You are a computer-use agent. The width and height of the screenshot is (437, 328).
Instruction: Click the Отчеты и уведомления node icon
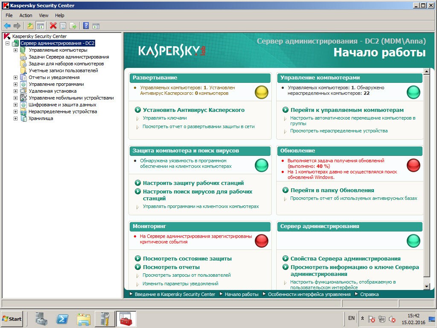(x=23, y=78)
